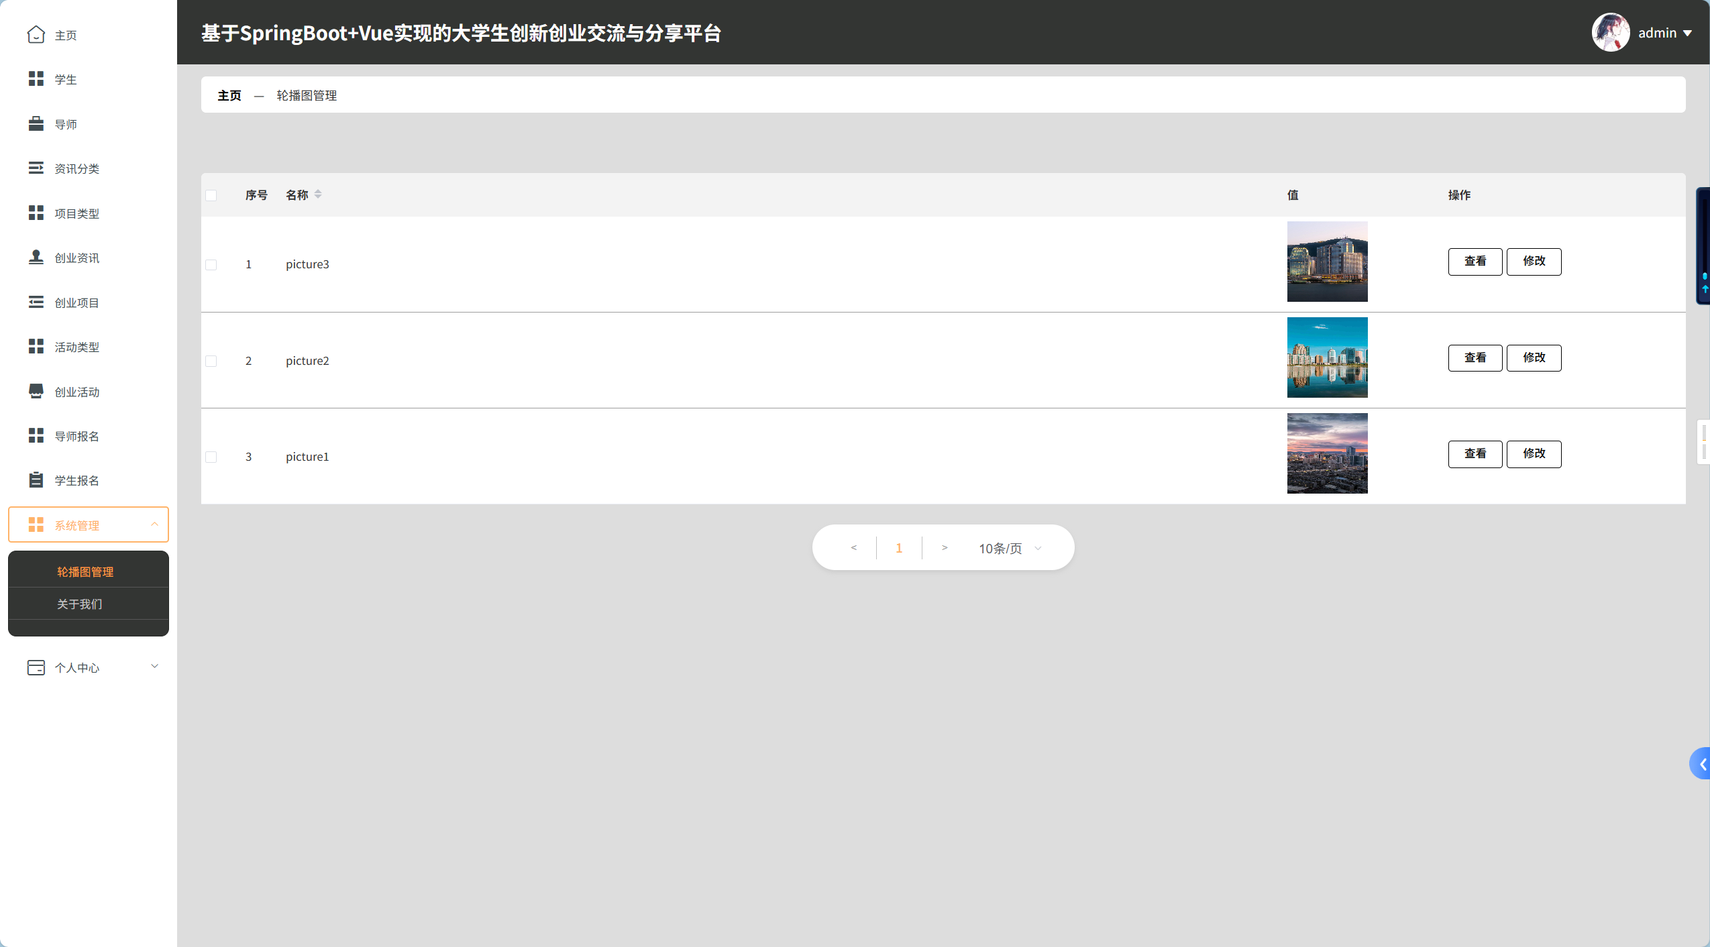1710x947 pixels.
Task: Click the admin avatar picture
Action: [1610, 32]
